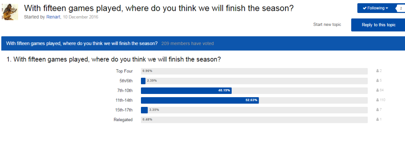Screen dimensions: 405x149
Task: Click the 209 members have voted text
Action: pos(188,43)
